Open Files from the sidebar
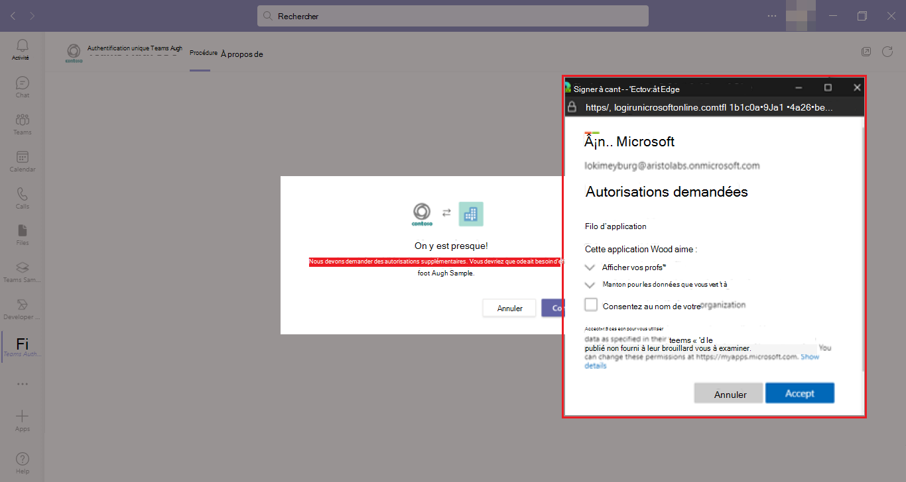This screenshot has width=906, height=482. 22,235
